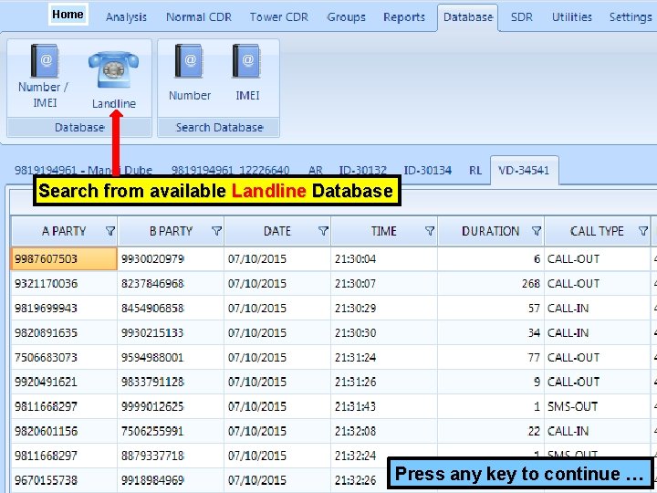
Task: Open filter for CALL TYPE column
Action: pos(642,231)
